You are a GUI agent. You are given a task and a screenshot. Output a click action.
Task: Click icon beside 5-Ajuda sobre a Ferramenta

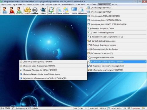tap(21, 78)
